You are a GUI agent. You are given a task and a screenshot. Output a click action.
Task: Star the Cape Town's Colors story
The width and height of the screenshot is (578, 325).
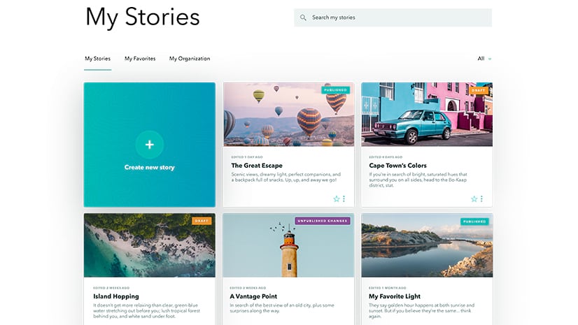click(474, 199)
